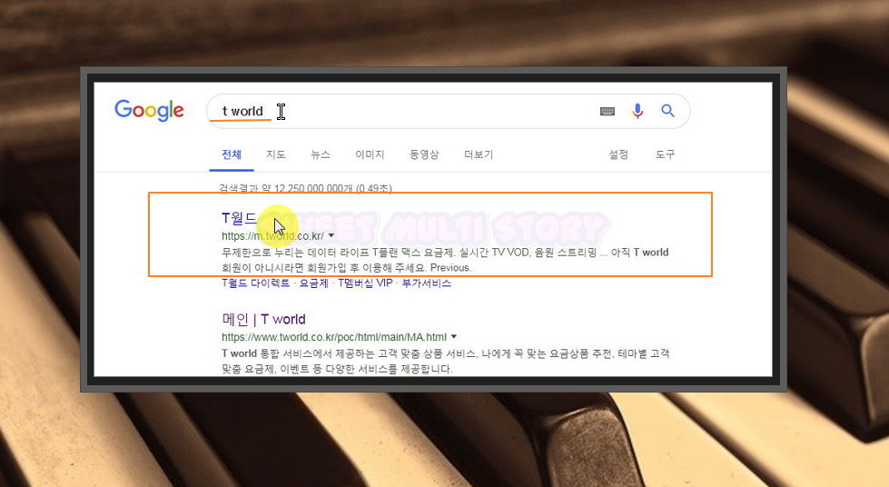Viewport: 889px width, 487px height.
Task: Switch to the 지도 tab
Action: point(276,154)
